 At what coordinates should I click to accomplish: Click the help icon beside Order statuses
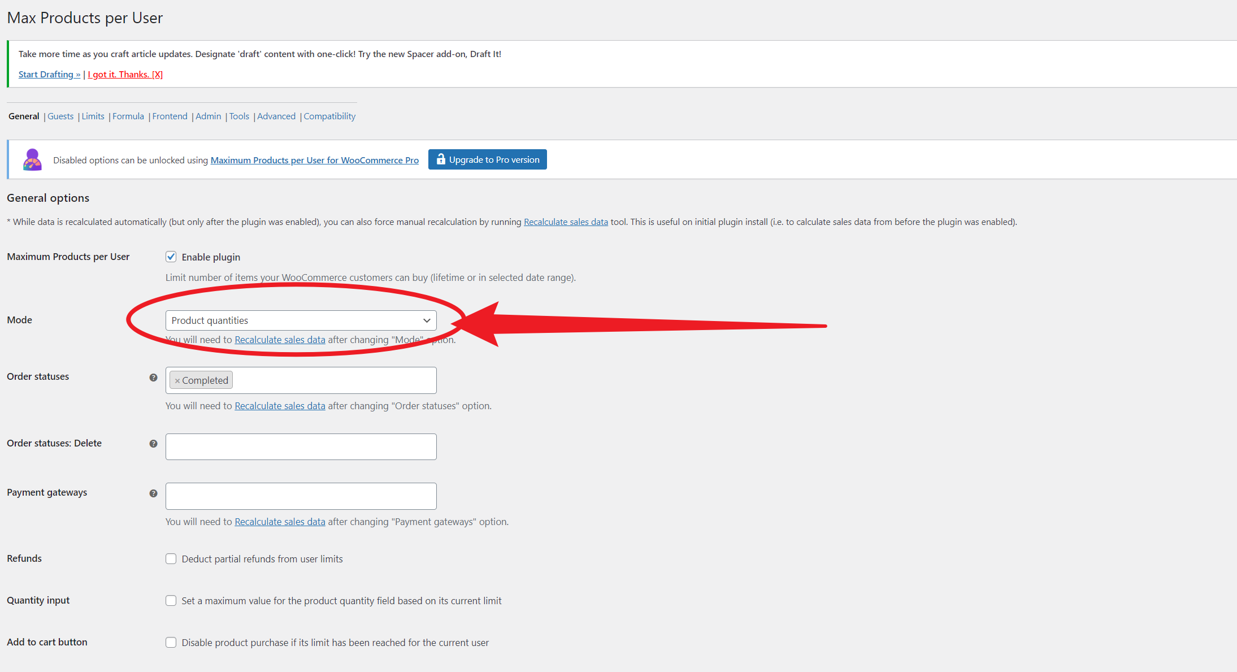coord(153,378)
